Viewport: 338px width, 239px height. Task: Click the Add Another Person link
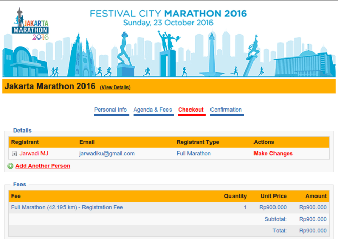tap(43, 166)
